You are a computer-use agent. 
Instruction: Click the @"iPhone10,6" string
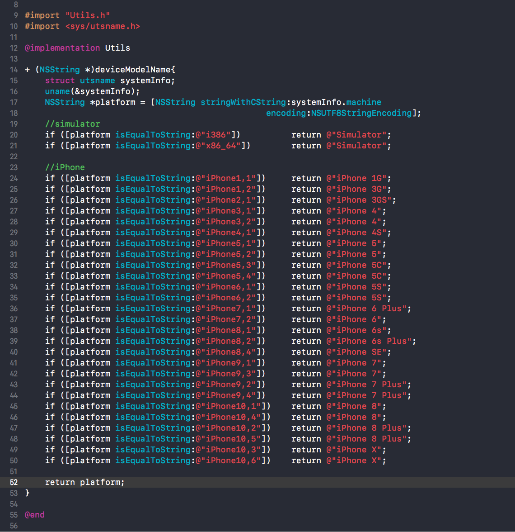(228, 461)
